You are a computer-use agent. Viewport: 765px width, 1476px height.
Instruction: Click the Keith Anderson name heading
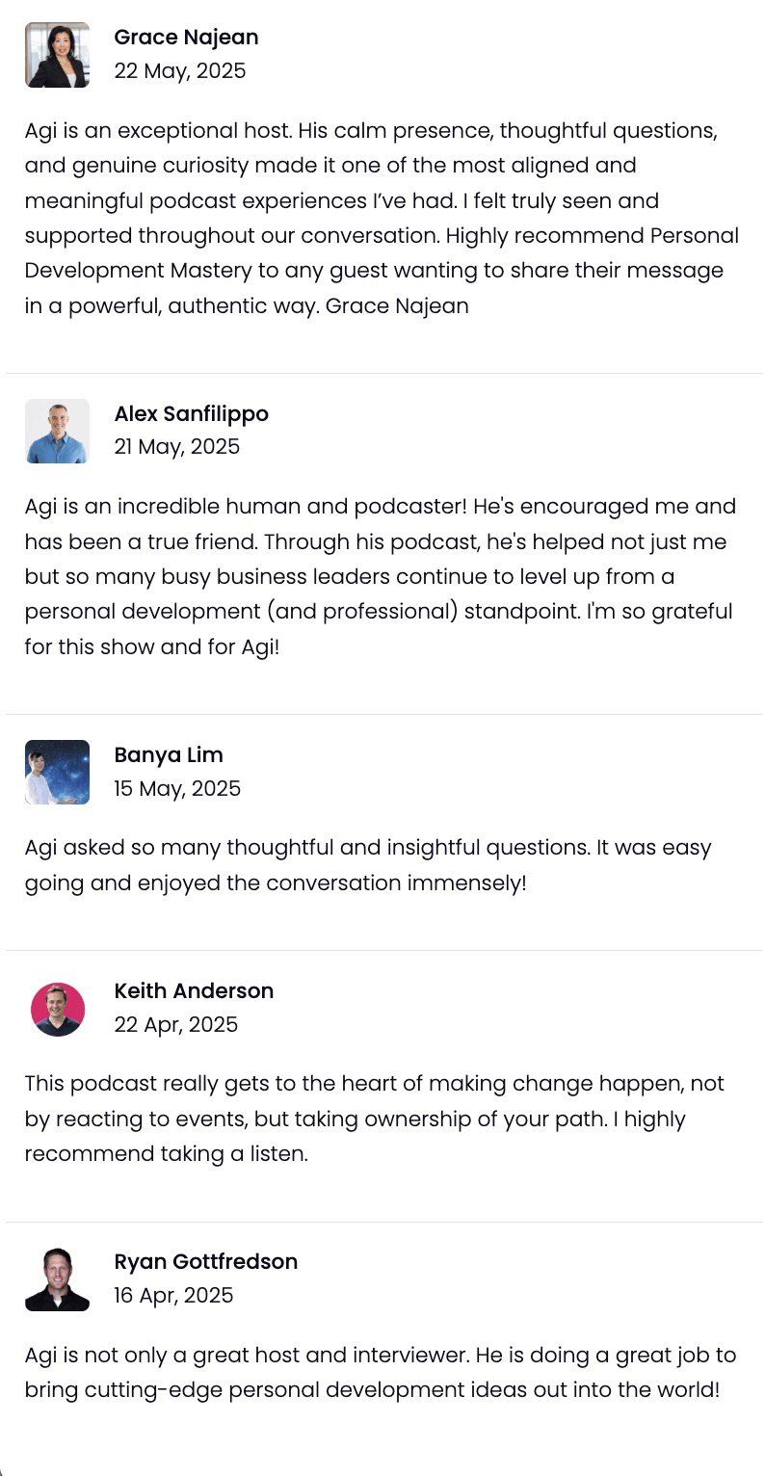point(194,991)
